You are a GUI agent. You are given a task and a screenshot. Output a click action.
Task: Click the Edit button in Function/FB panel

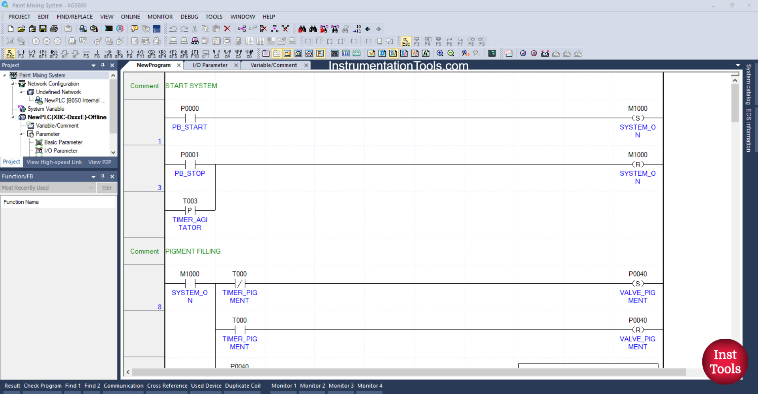(x=107, y=188)
